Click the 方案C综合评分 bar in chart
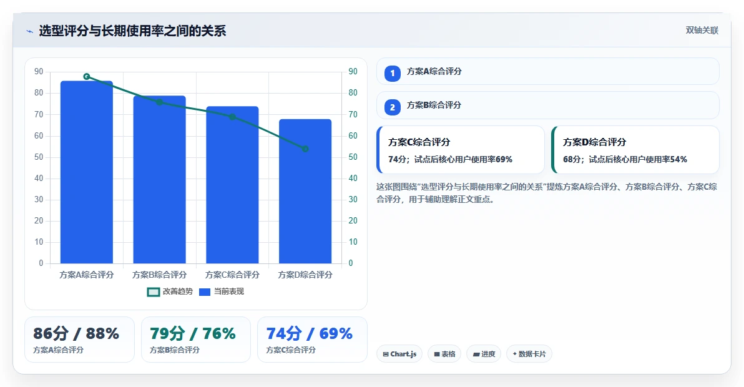Image resolution: width=744 pixels, height=387 pixels. pos(232,185)
